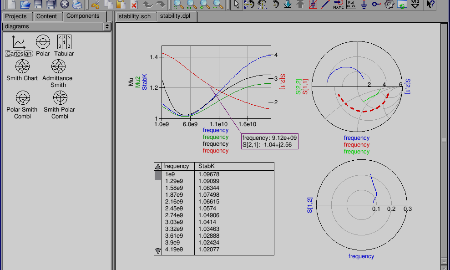450x270 pixels.
Task: Select the Wire Label NAME tool
Action: click(338, 5)
